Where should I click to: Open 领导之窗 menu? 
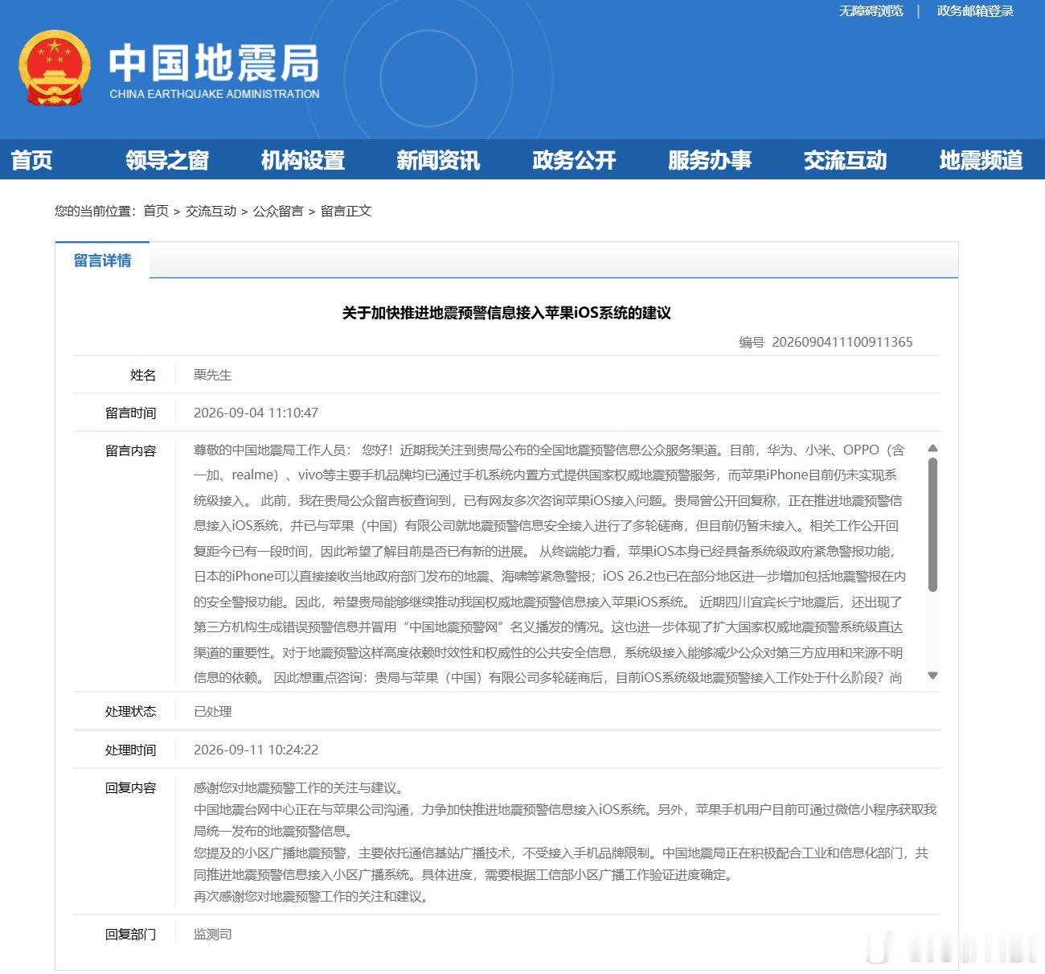click(167, 160)
